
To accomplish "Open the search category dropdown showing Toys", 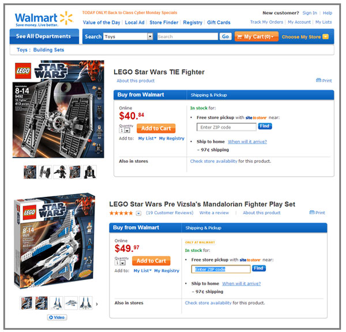I will pyautogui.click(x=128, y=36).
